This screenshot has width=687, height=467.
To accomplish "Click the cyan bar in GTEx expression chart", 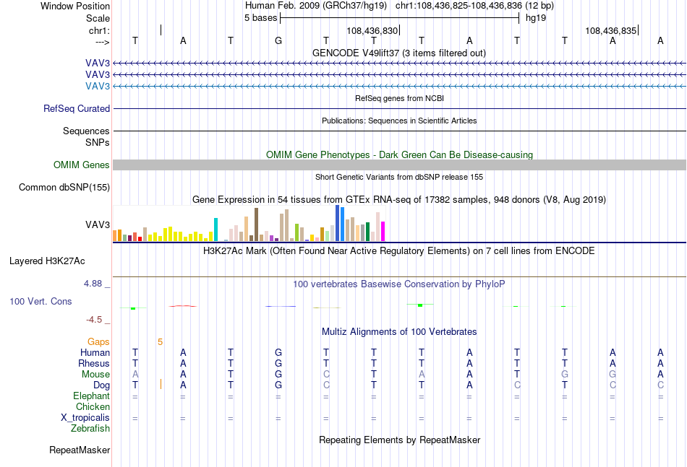I will (x=216, y=230).
